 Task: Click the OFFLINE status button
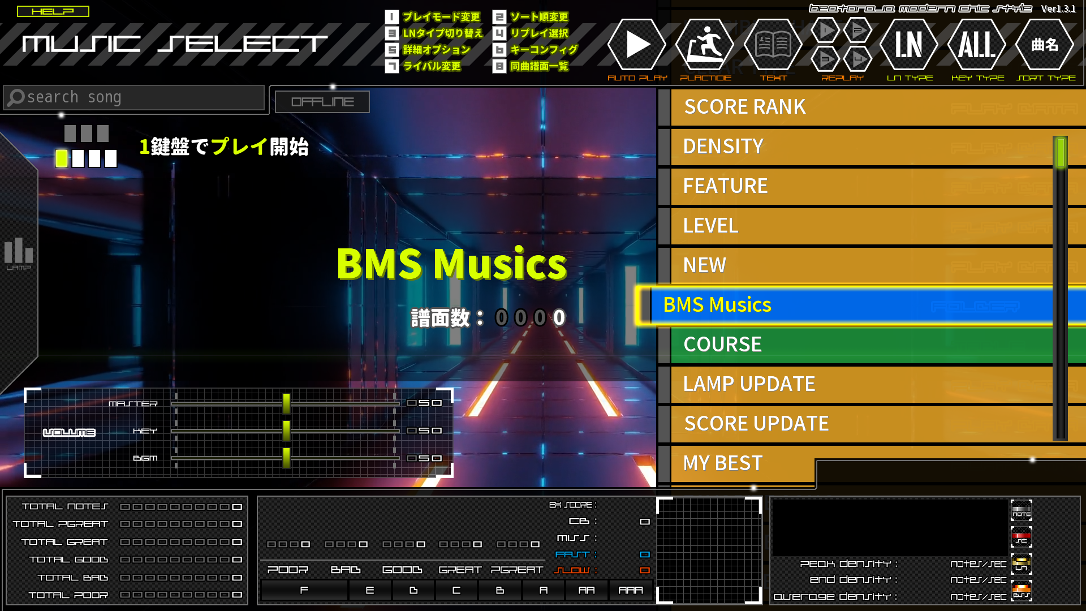pyautogui.click(x=322, y=102)
